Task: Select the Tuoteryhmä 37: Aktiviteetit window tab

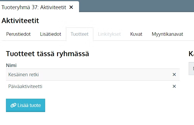Action: click(x=34, y=7)
